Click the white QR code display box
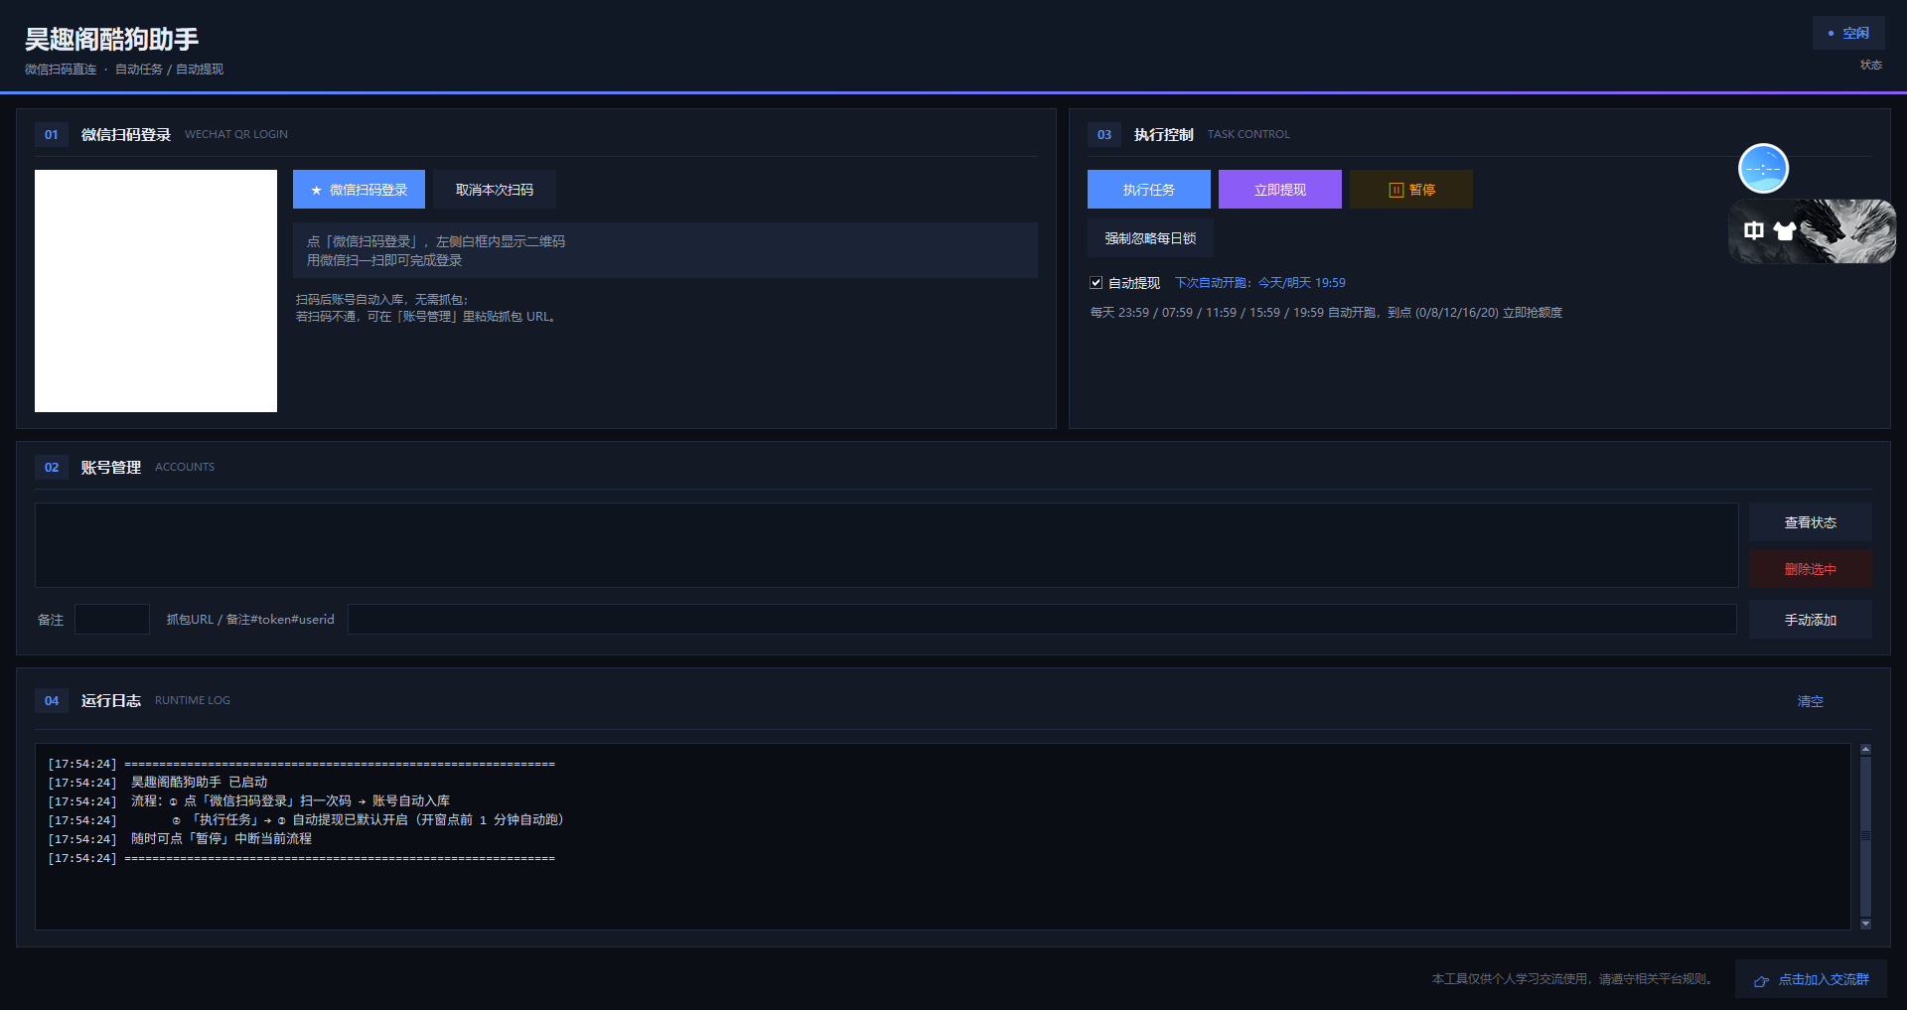The width and height of the screenshot is (1907, 1010). tap(156, 291)
